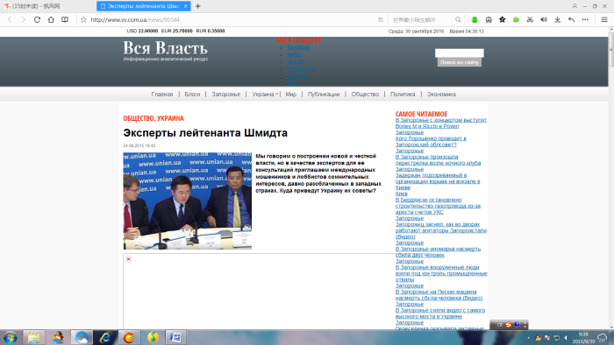Image resolution: width=614 pixels, height=345 pixels.
Task: Open the WeChat green bubble icon
Action: pos(516,19)
